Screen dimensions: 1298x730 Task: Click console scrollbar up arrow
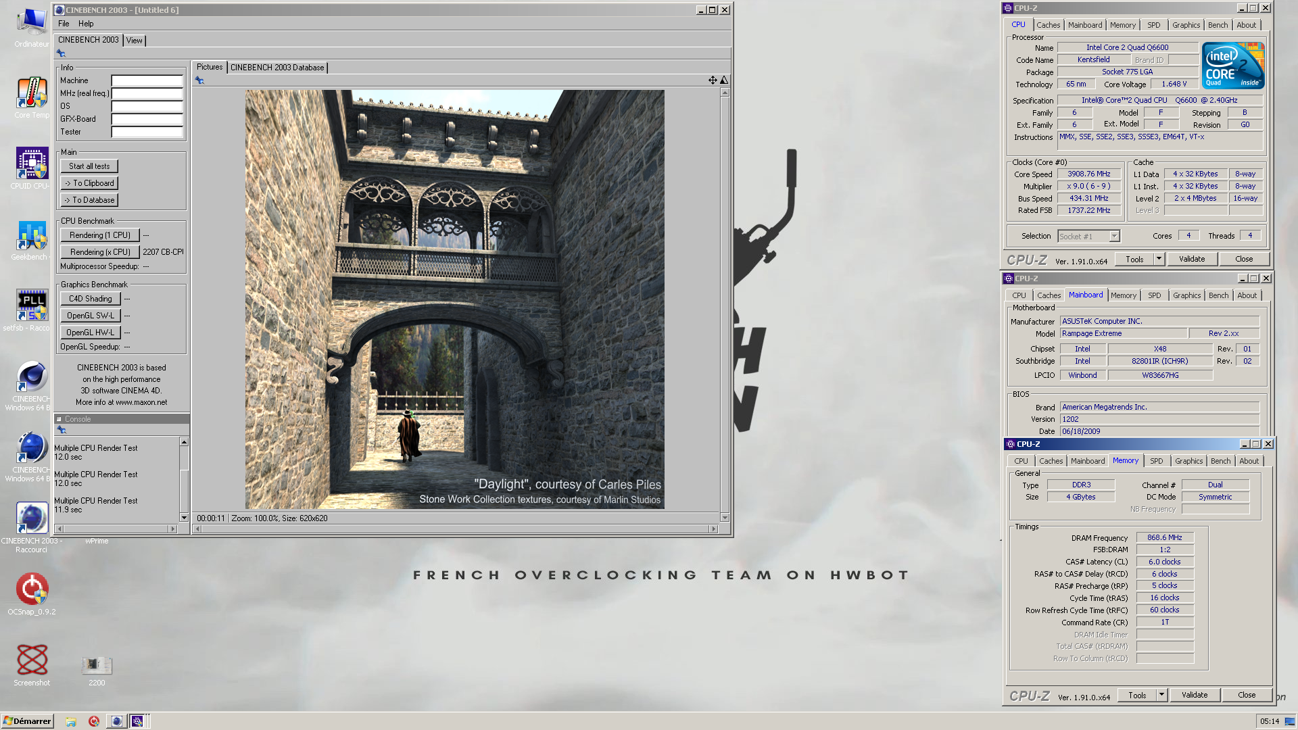tap(184, 442)
